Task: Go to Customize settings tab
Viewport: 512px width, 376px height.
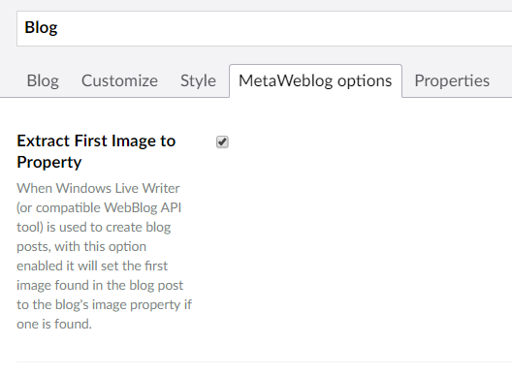Action: [x=119, y=80]
